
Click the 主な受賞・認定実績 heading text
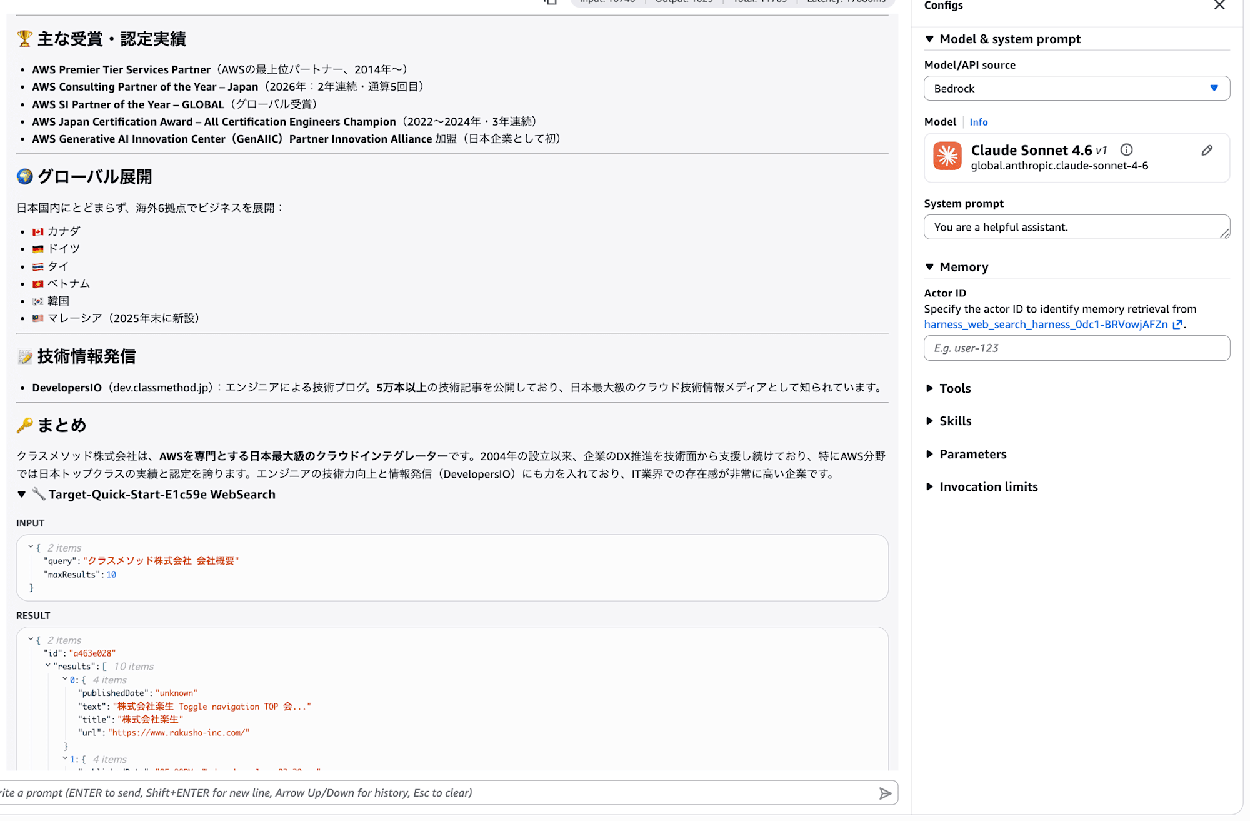click(x=112, y=39)
